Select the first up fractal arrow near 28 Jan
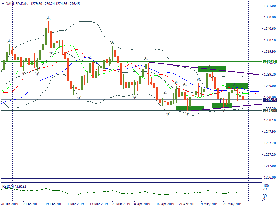Screen dimensions: 278x208 9,41
